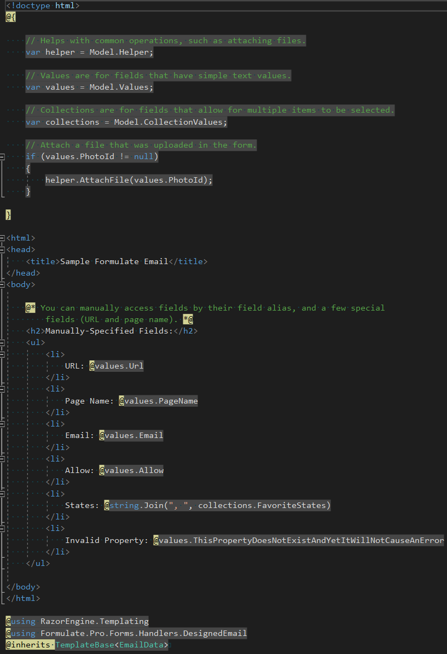Screen dimensions: 447x654
Task: Collapse the Page Name list item
Action: (x=3, y=388)
